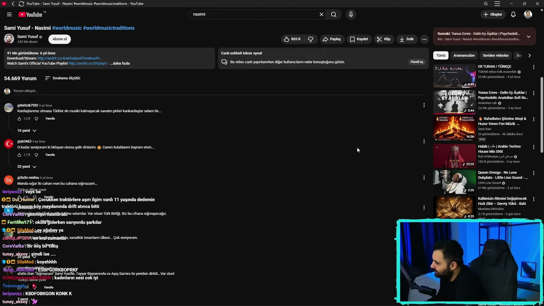Open Halab Arabic Techno House Mix title
Screen dimensions: 544x306
point(500,149)
